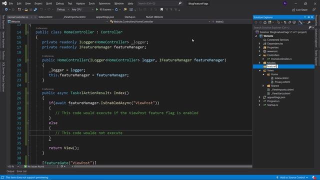
Task: Open the File menu
Action: tap(11, 3)
